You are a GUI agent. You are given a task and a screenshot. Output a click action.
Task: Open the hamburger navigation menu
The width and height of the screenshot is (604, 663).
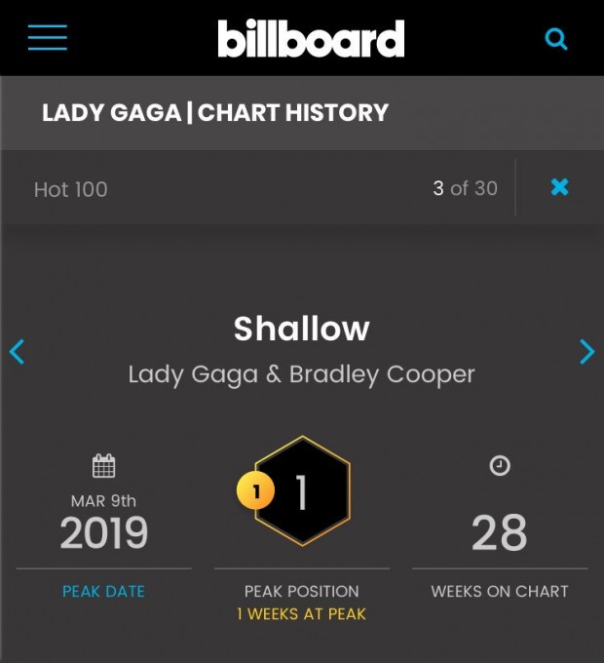pyautogui.click(x=48, y=37)
